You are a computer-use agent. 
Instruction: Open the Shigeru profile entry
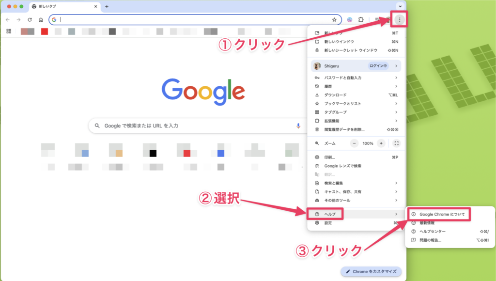click(x=356, y=66)
